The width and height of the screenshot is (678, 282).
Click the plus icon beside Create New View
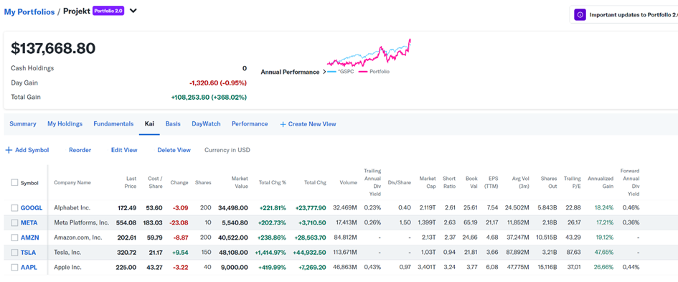(x=283, y=124)
